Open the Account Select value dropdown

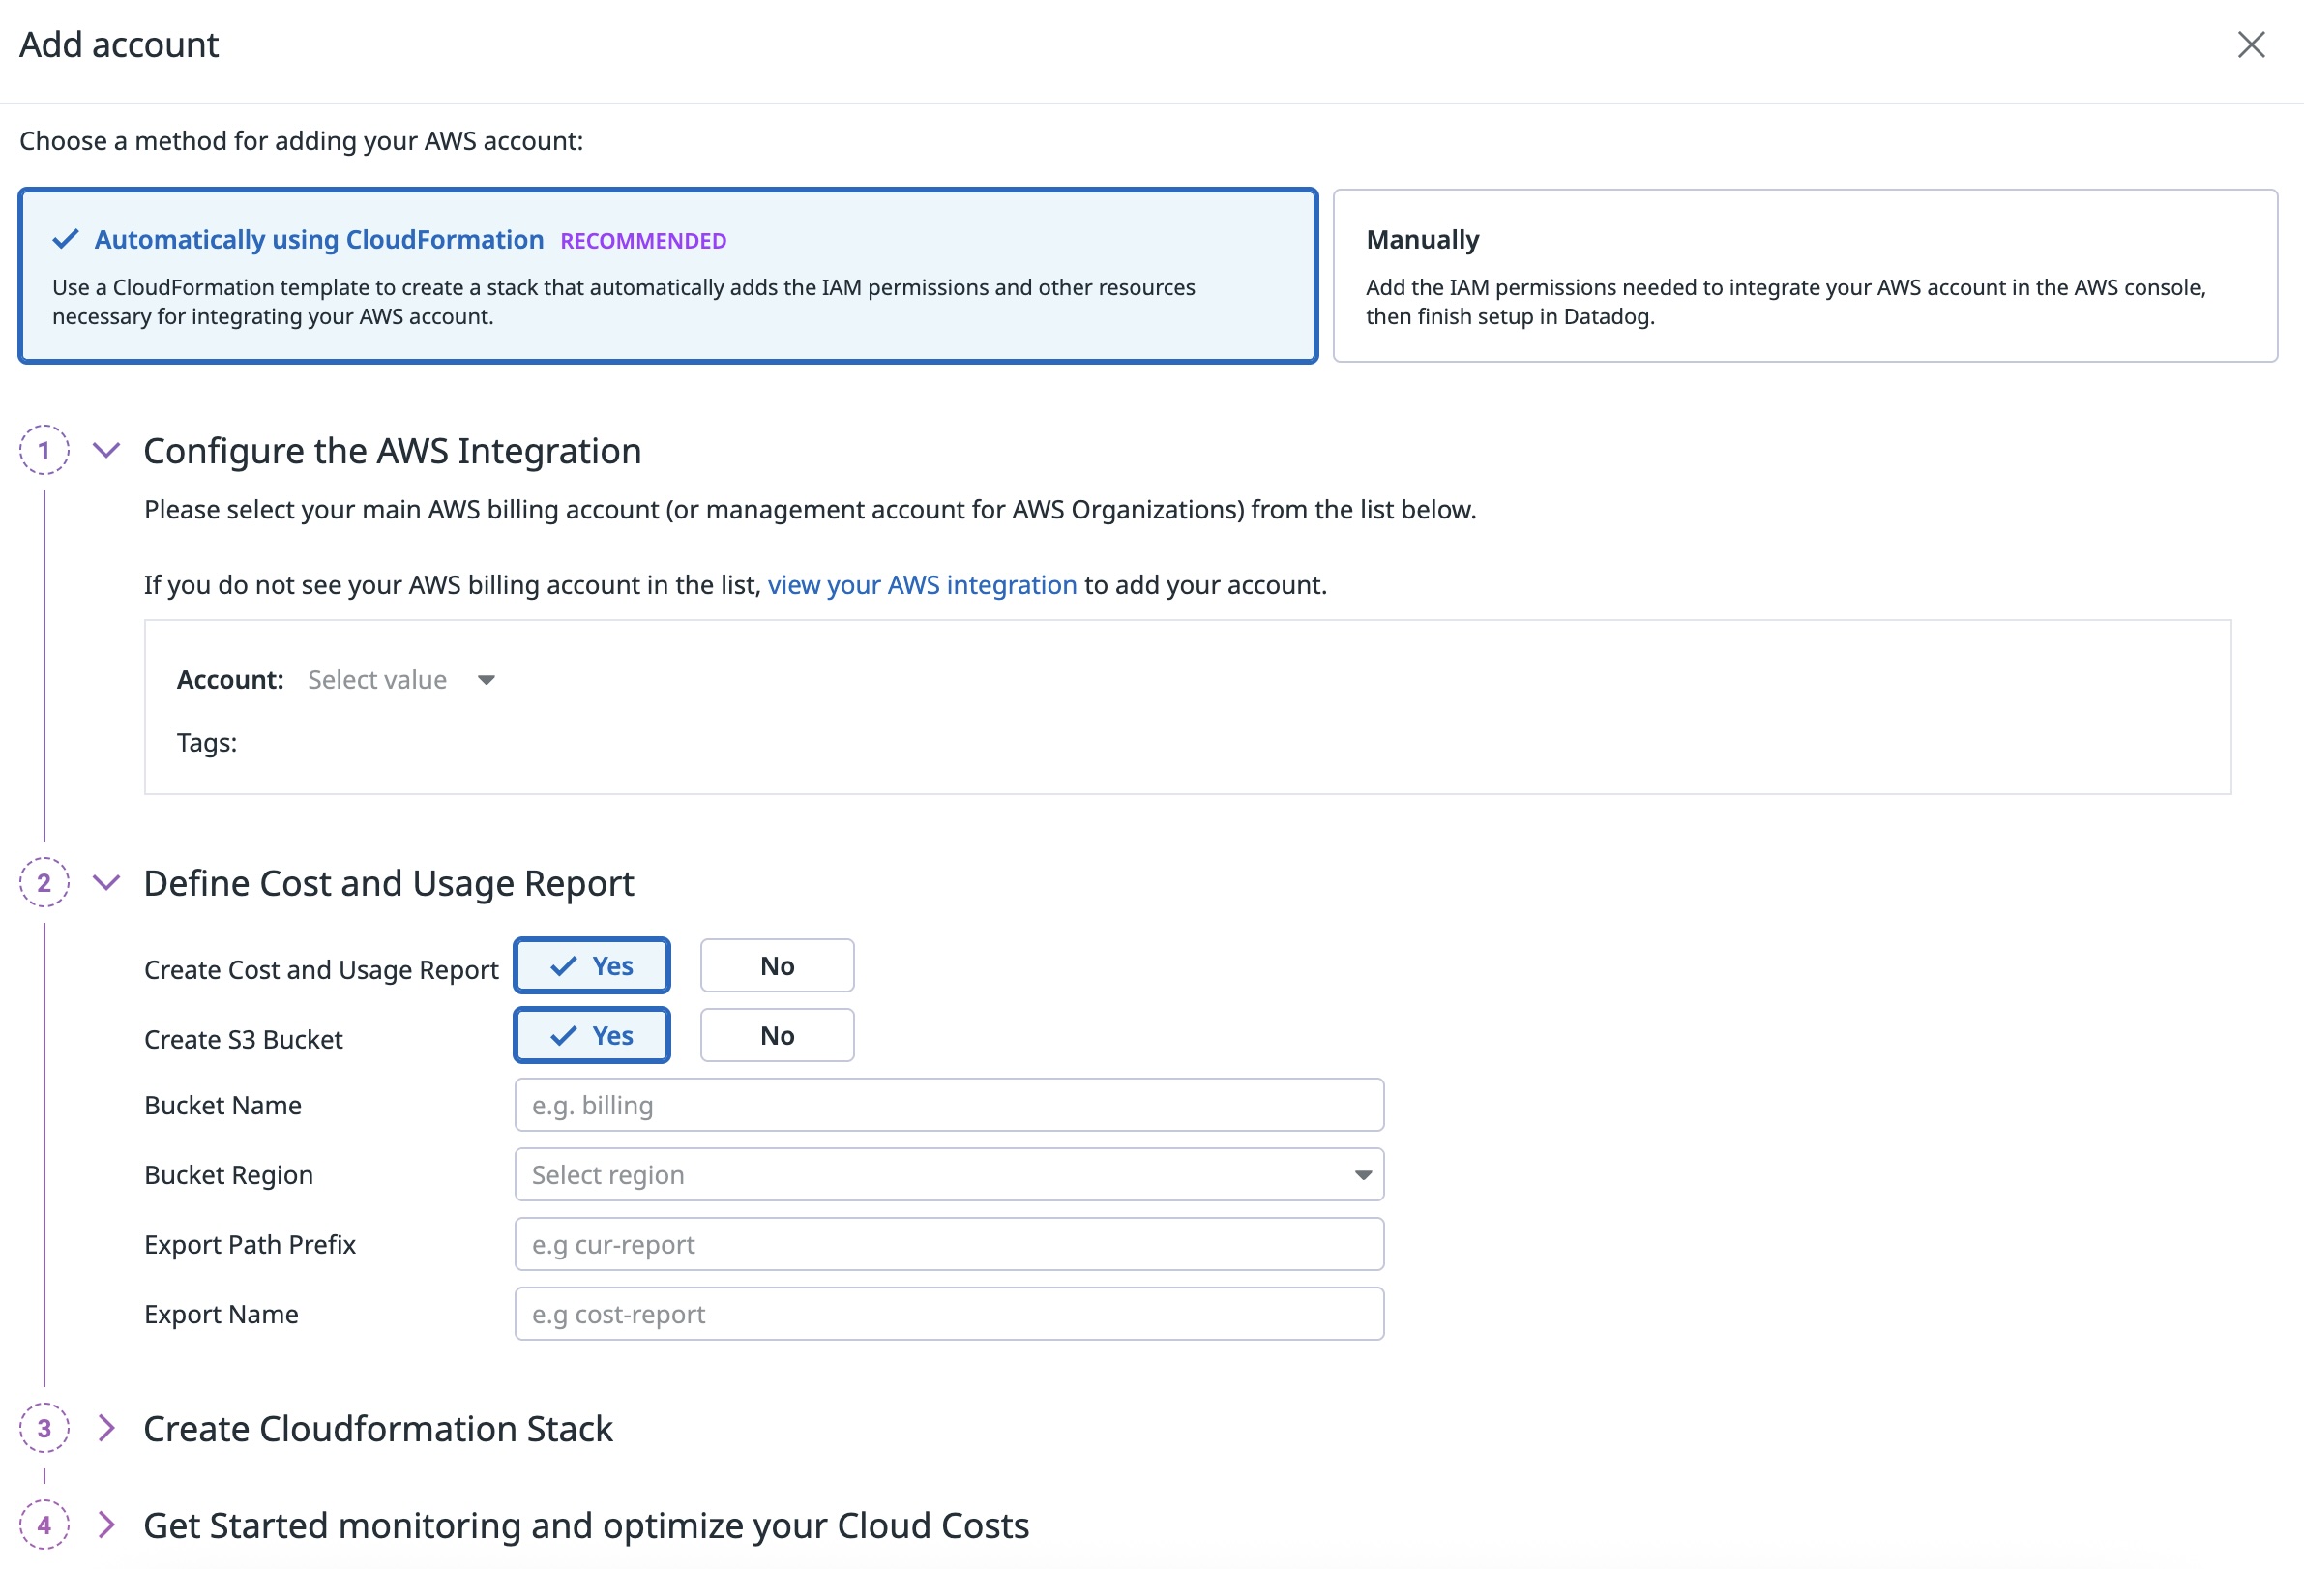(x=400, y=680)
